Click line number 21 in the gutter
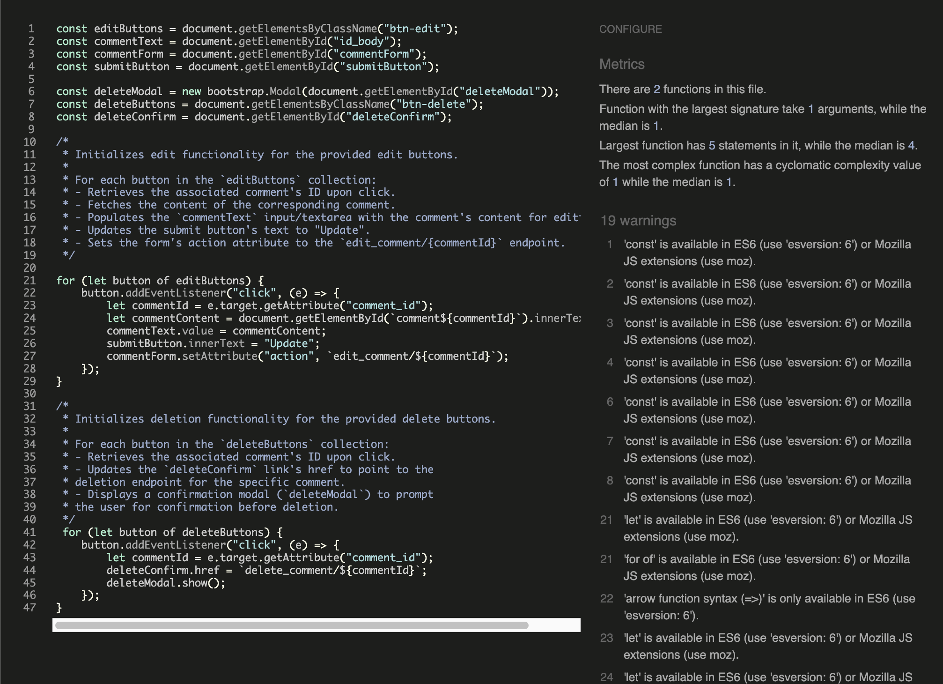The image size is (943, 684). pos(29,280)
